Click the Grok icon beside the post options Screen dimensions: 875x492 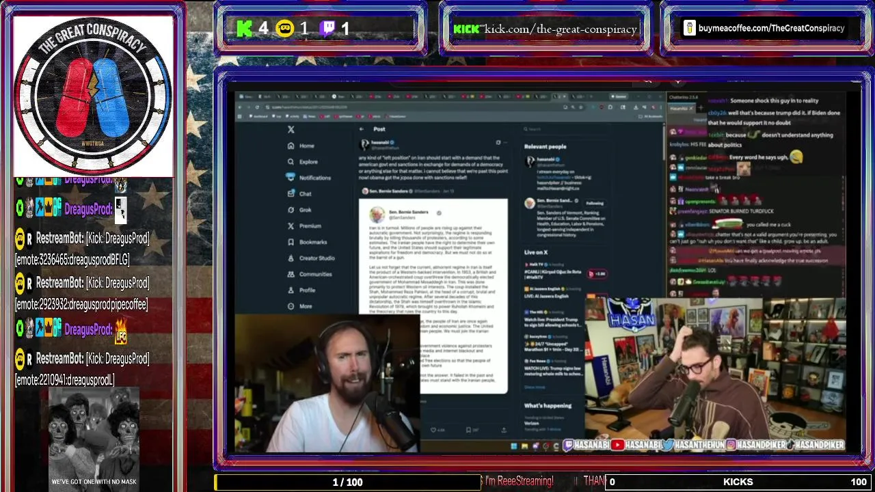(498, 142)
